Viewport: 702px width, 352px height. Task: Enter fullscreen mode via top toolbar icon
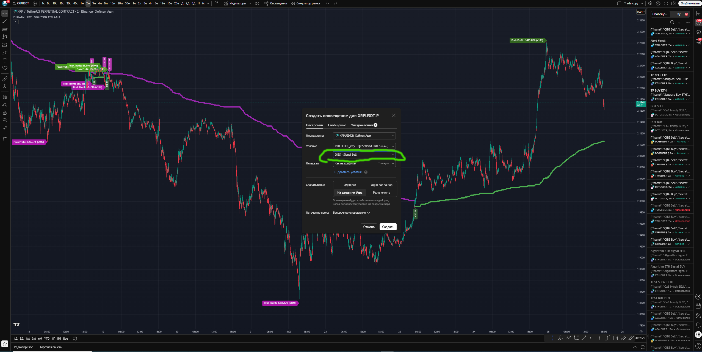click(x=666, y=3)
